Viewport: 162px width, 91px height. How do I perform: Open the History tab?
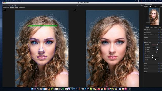[160, 27]
